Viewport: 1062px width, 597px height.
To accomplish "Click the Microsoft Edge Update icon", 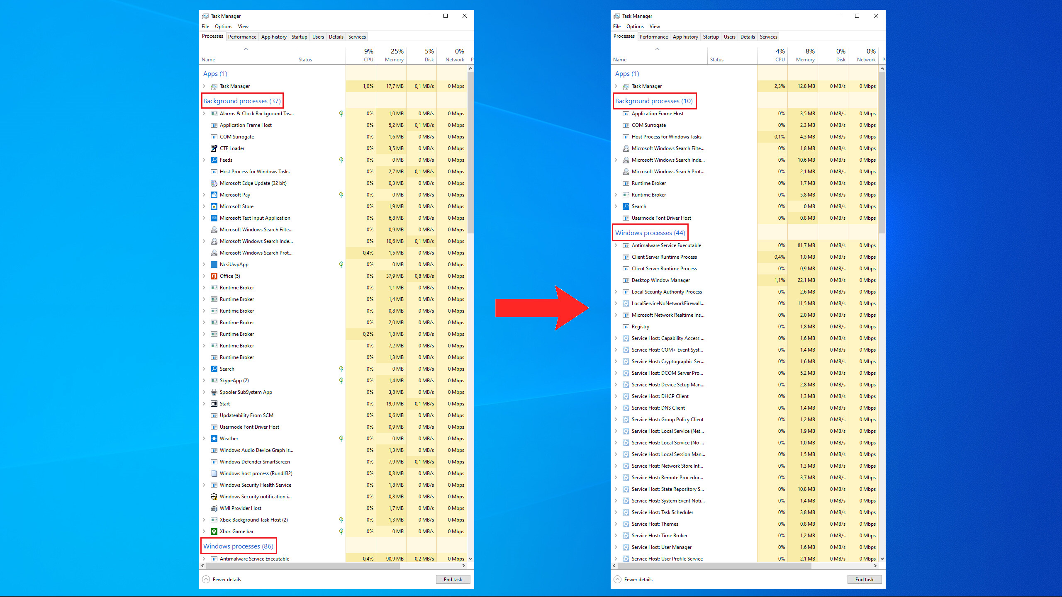I will [214, 183].
